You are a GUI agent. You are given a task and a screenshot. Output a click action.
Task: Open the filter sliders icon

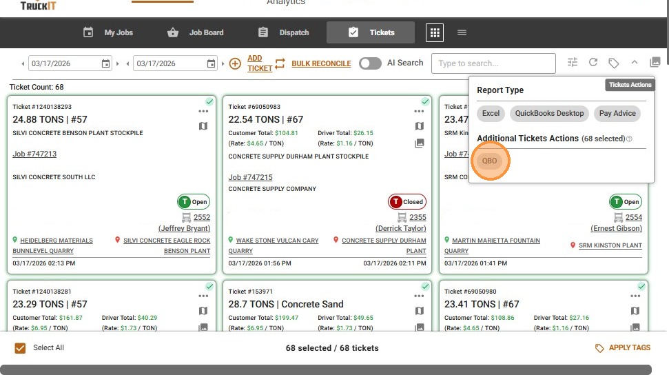click(572, 62)
